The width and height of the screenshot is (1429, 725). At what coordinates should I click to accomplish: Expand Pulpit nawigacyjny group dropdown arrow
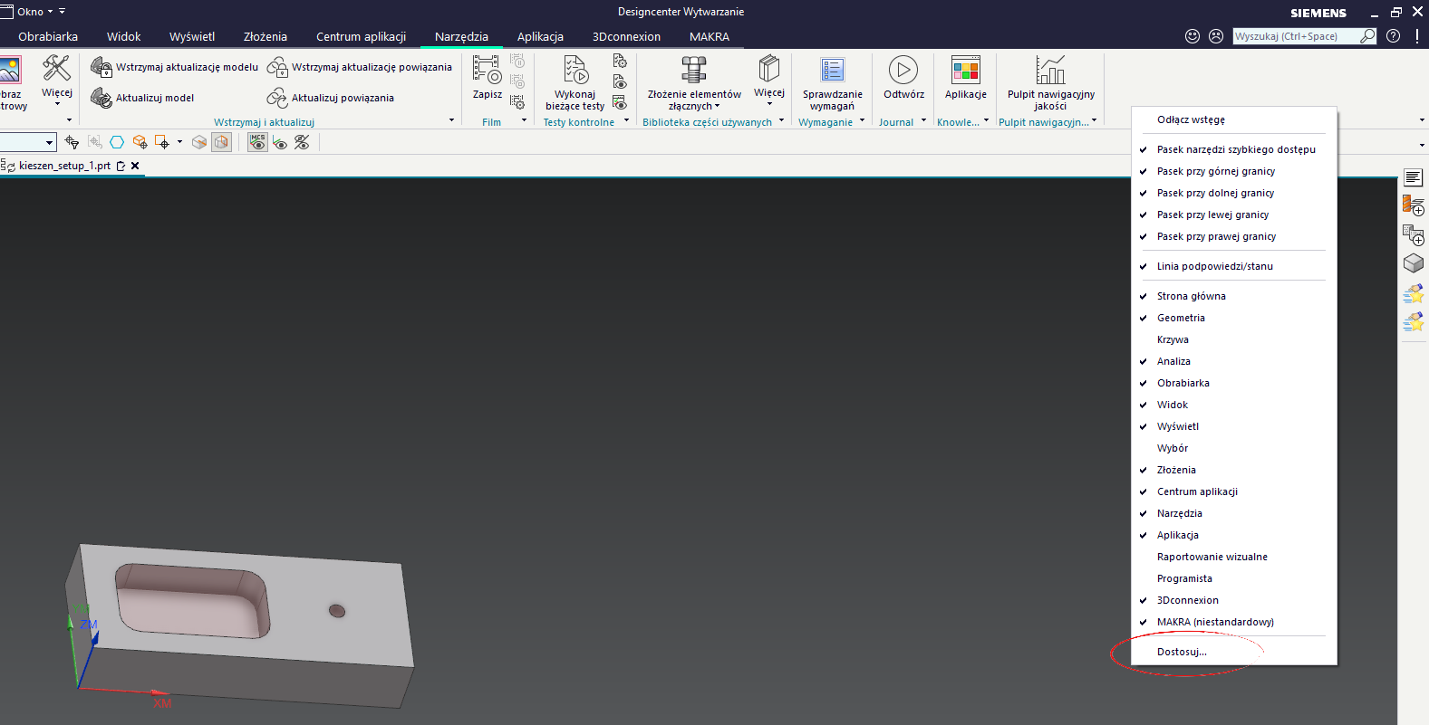[1094, 120]
